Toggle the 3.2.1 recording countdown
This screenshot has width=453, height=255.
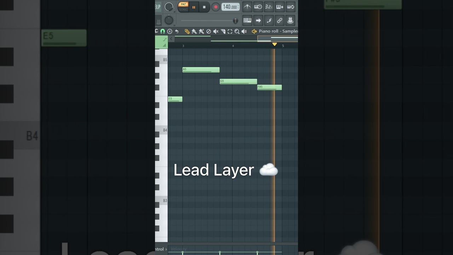(x=269, y=7)
